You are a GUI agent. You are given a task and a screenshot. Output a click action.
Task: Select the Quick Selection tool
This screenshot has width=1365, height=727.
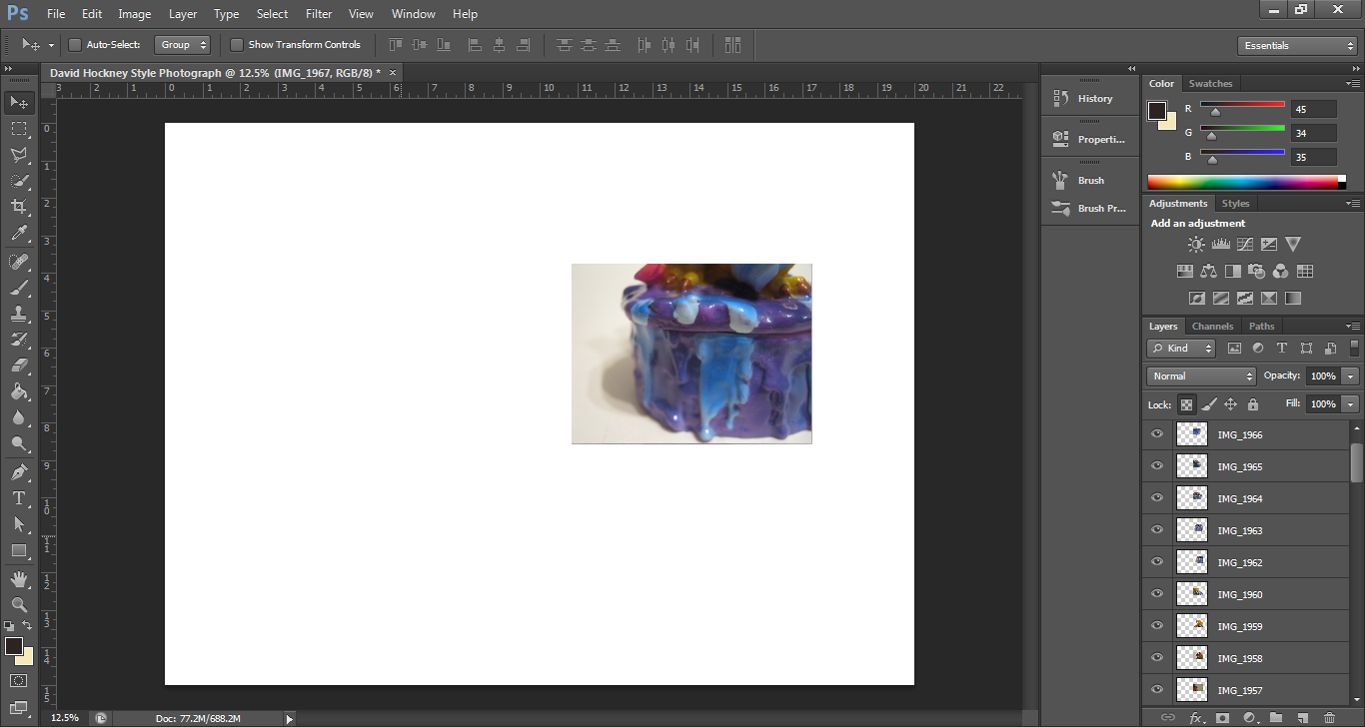[19, 181]
